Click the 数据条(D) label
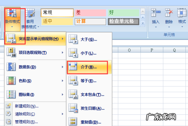 coord(28,67)
